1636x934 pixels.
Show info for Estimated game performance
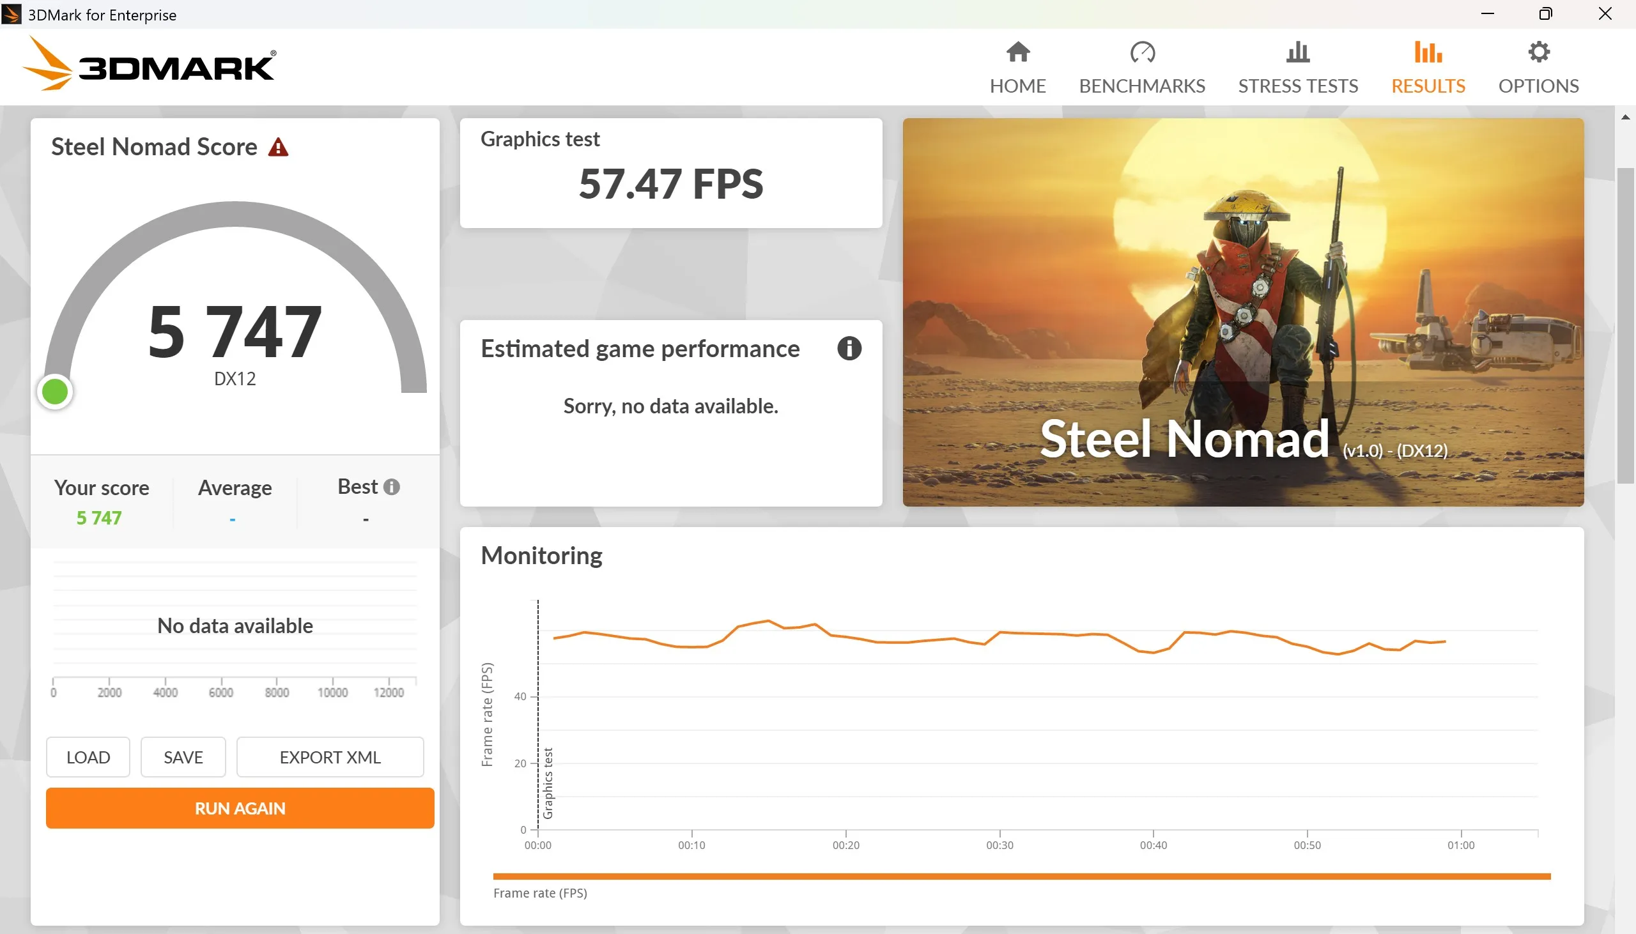849,348
